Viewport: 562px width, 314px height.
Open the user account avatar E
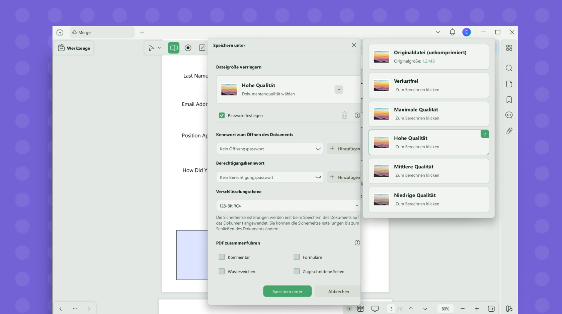coord(466,32)
